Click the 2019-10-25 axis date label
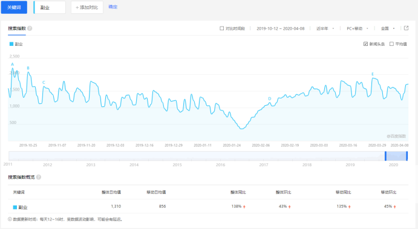Viewport: 418px width, 229px height. 28,146
